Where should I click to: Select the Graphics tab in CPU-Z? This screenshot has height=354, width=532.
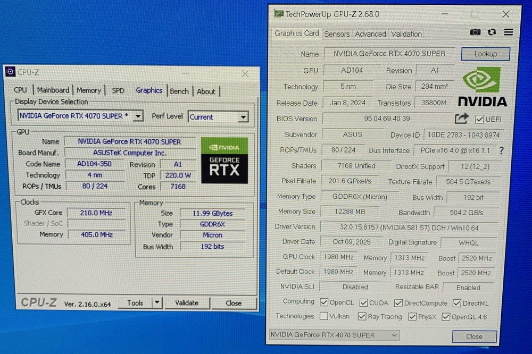[x=149, y=90]
